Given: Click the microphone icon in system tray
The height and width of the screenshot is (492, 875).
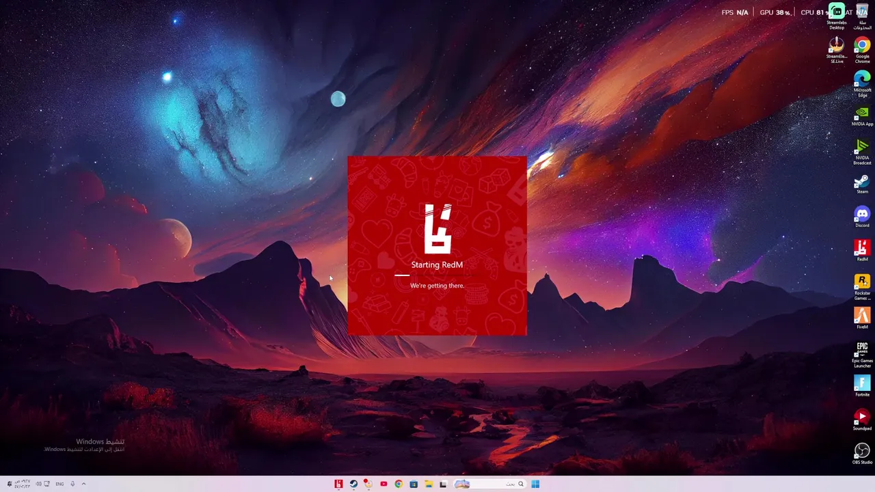Looking at the screenshot, I should pos(72,484).
